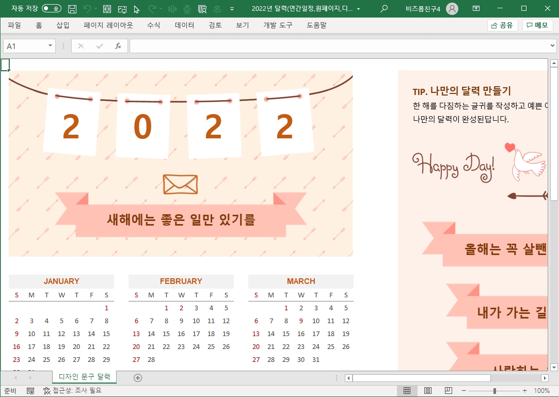Switch to the 보기 ribbon tab
559x397 pixels.
pos(243,25)
